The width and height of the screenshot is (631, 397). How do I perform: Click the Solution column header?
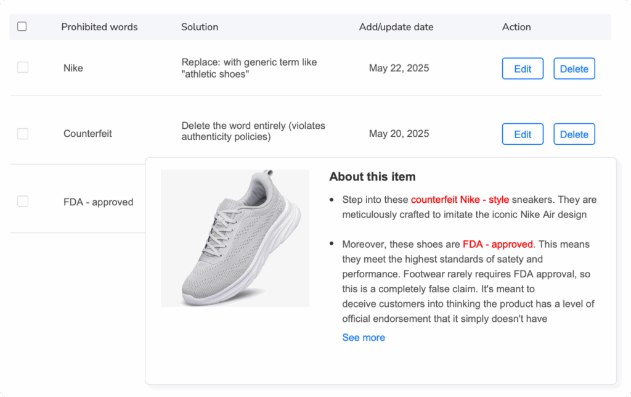point(200,27)
